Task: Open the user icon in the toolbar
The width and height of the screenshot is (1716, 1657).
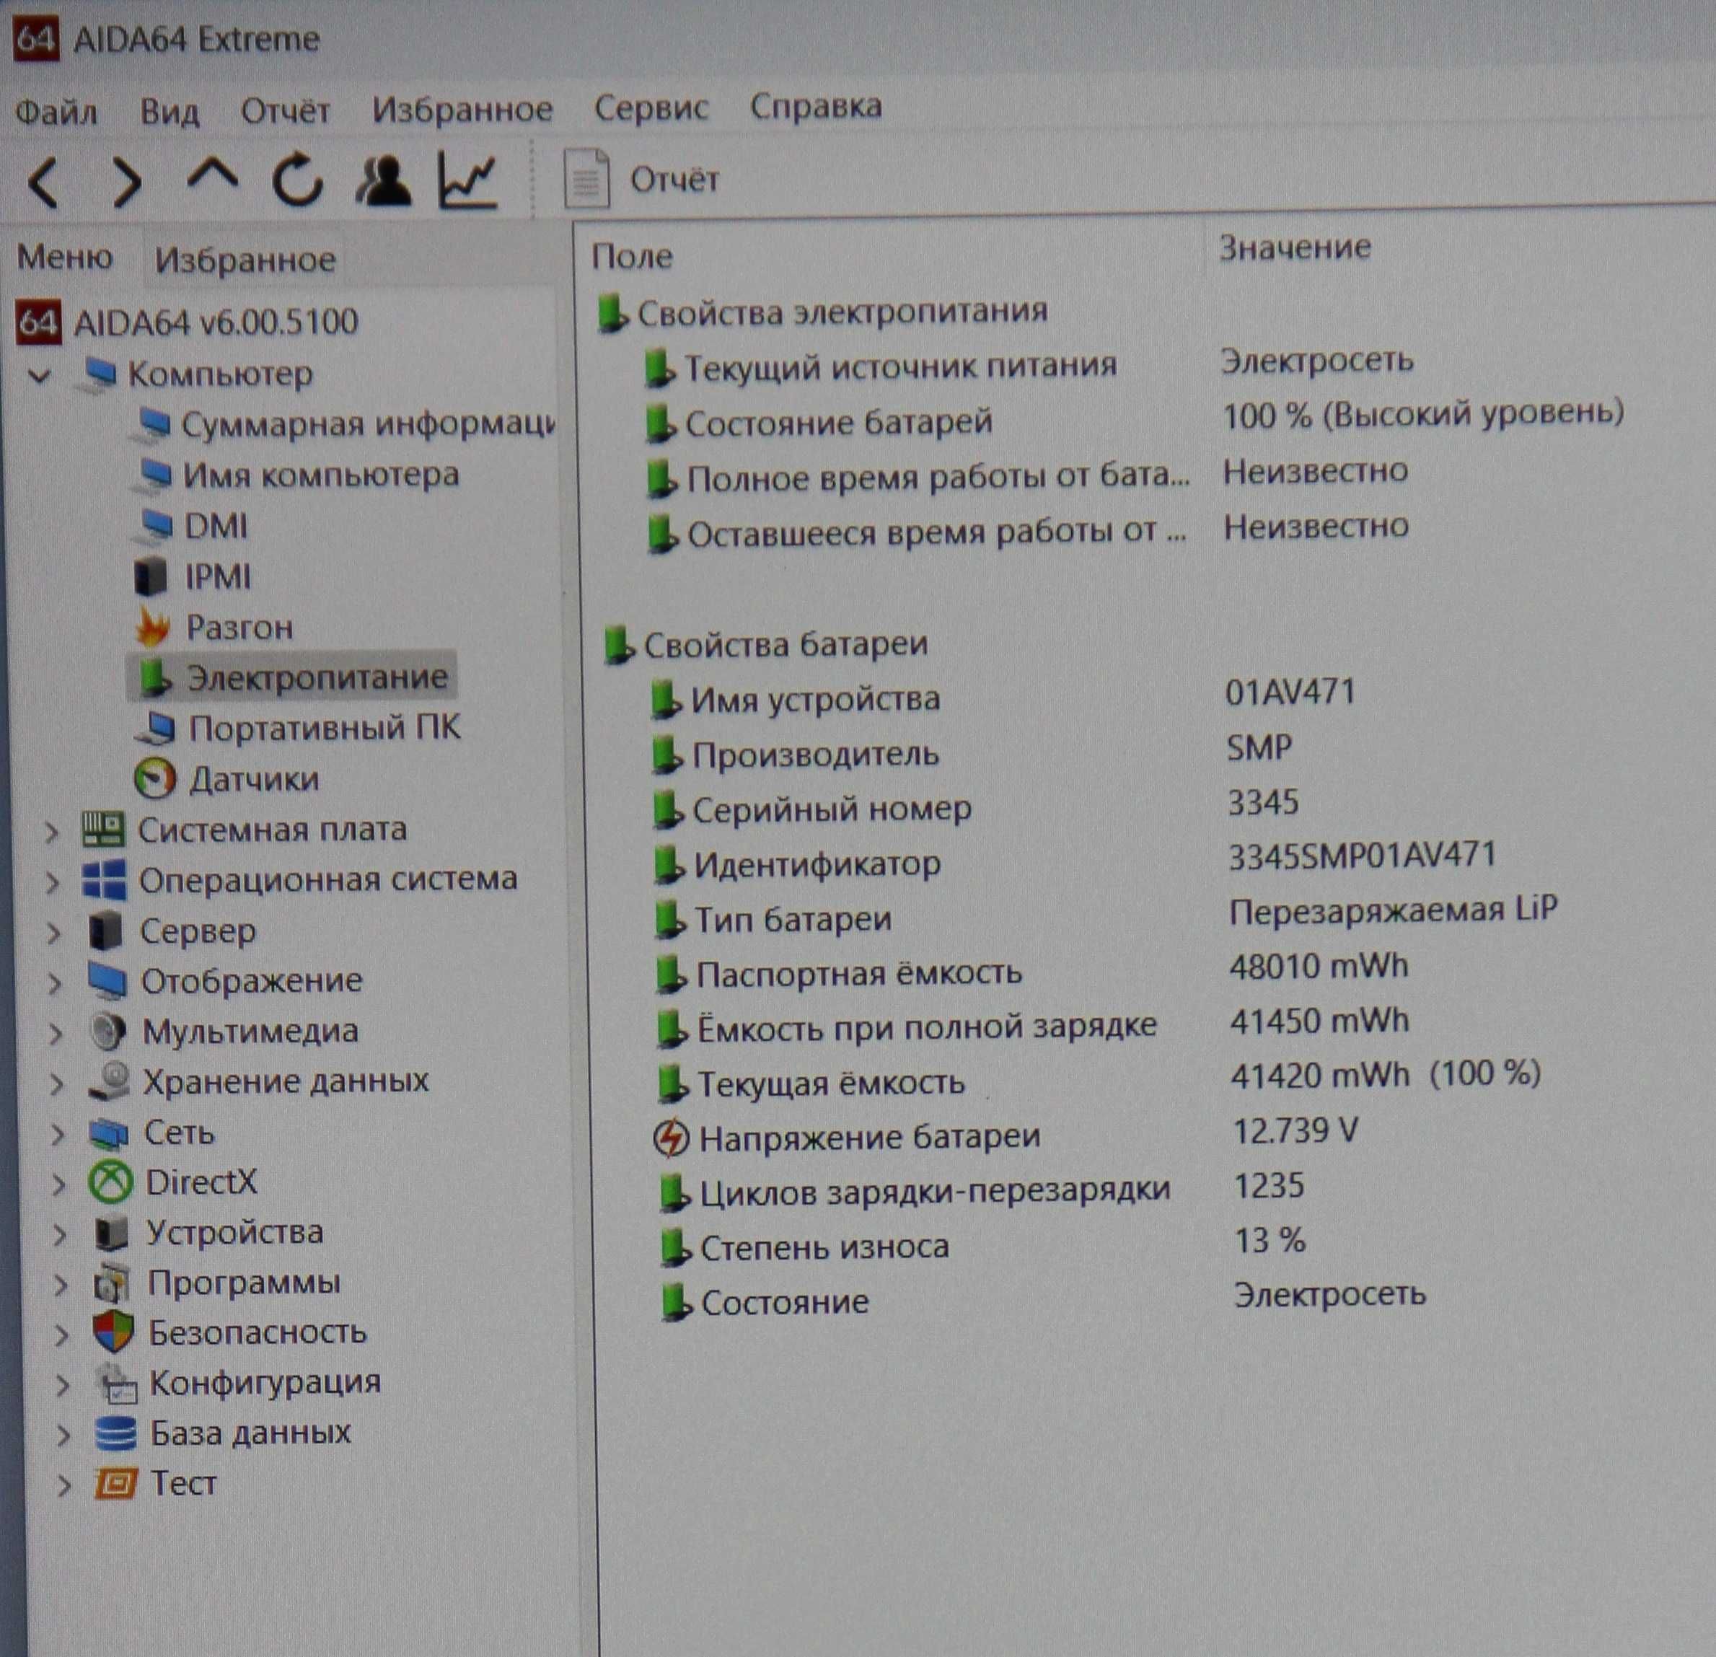Action: (382, 180)
